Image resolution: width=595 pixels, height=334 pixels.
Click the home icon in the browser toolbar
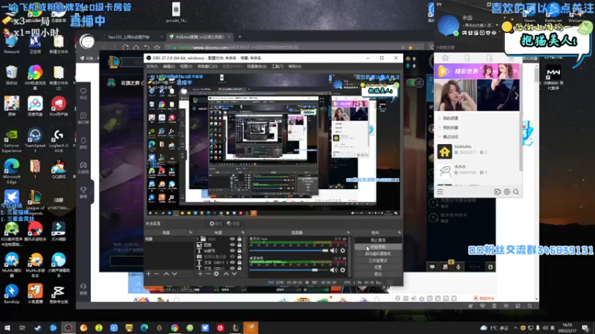(136, 48)
